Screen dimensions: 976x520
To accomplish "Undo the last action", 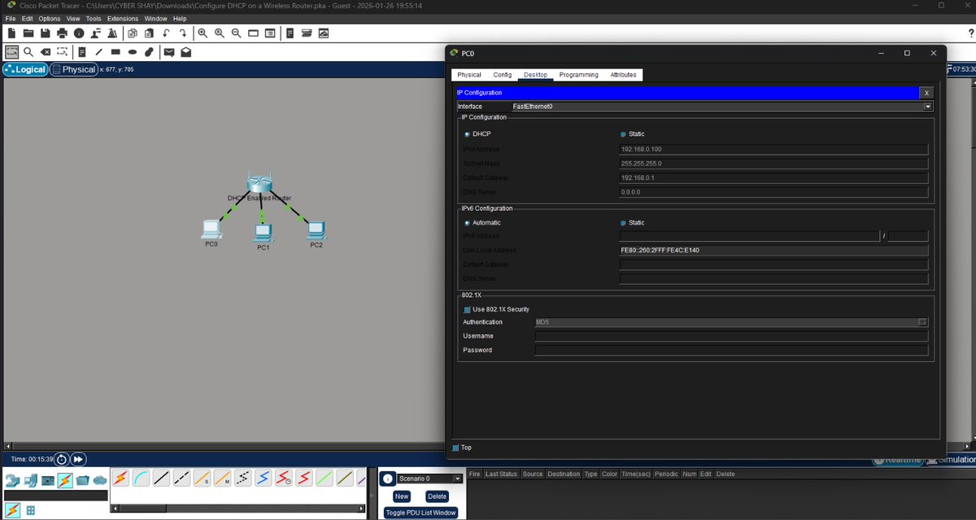I will [167, 33].
